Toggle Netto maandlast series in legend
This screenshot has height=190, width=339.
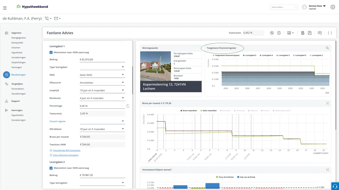point(208,111)
